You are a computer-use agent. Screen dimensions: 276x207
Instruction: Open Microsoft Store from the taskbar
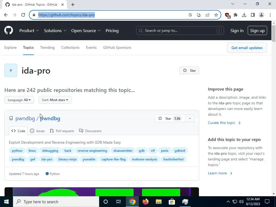click(x=172, y=202)
